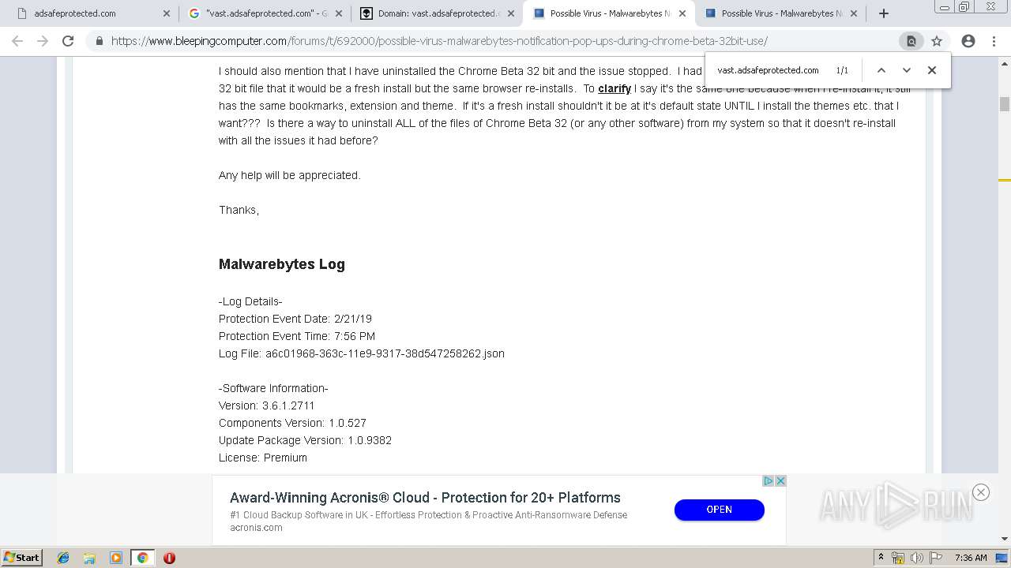Click 'Protection Event Time: 7:56 PM' line
1011x568 pixels.
point(297,336)
